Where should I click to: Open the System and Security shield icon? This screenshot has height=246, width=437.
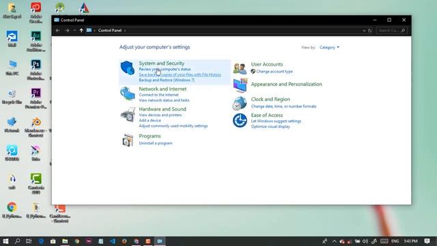[x=128, y=68]
